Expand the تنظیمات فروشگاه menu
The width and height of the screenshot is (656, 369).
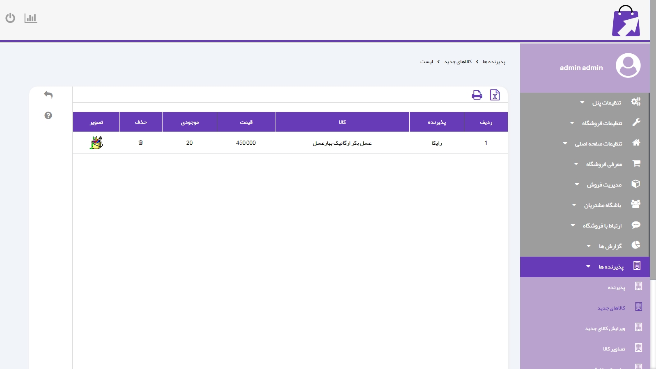tap(602, 123)
